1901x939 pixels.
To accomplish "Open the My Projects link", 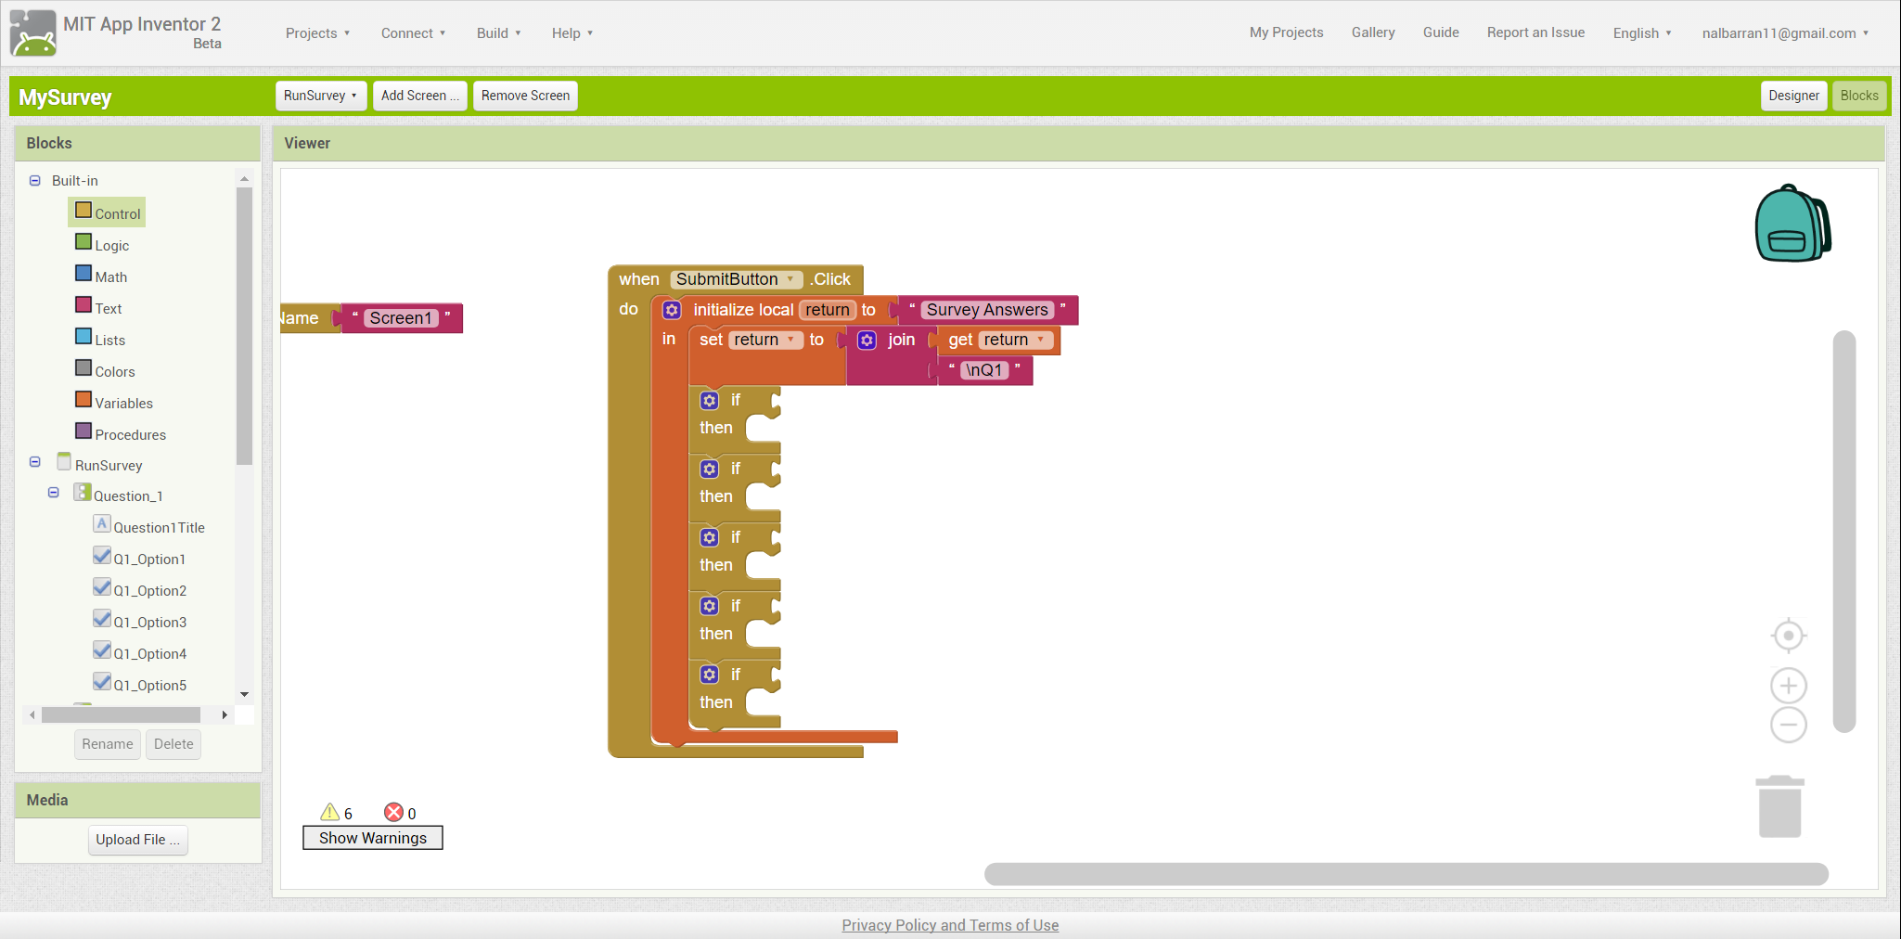I will 1286,32.
